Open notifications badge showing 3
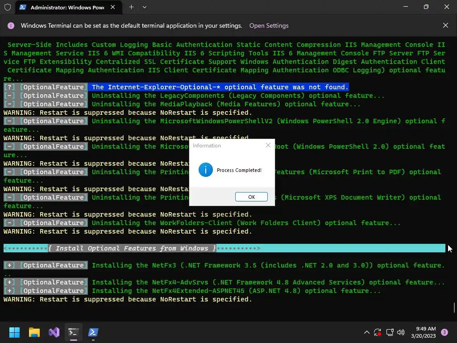This screenshot has height=343, width=457. (x=445, y=332)
